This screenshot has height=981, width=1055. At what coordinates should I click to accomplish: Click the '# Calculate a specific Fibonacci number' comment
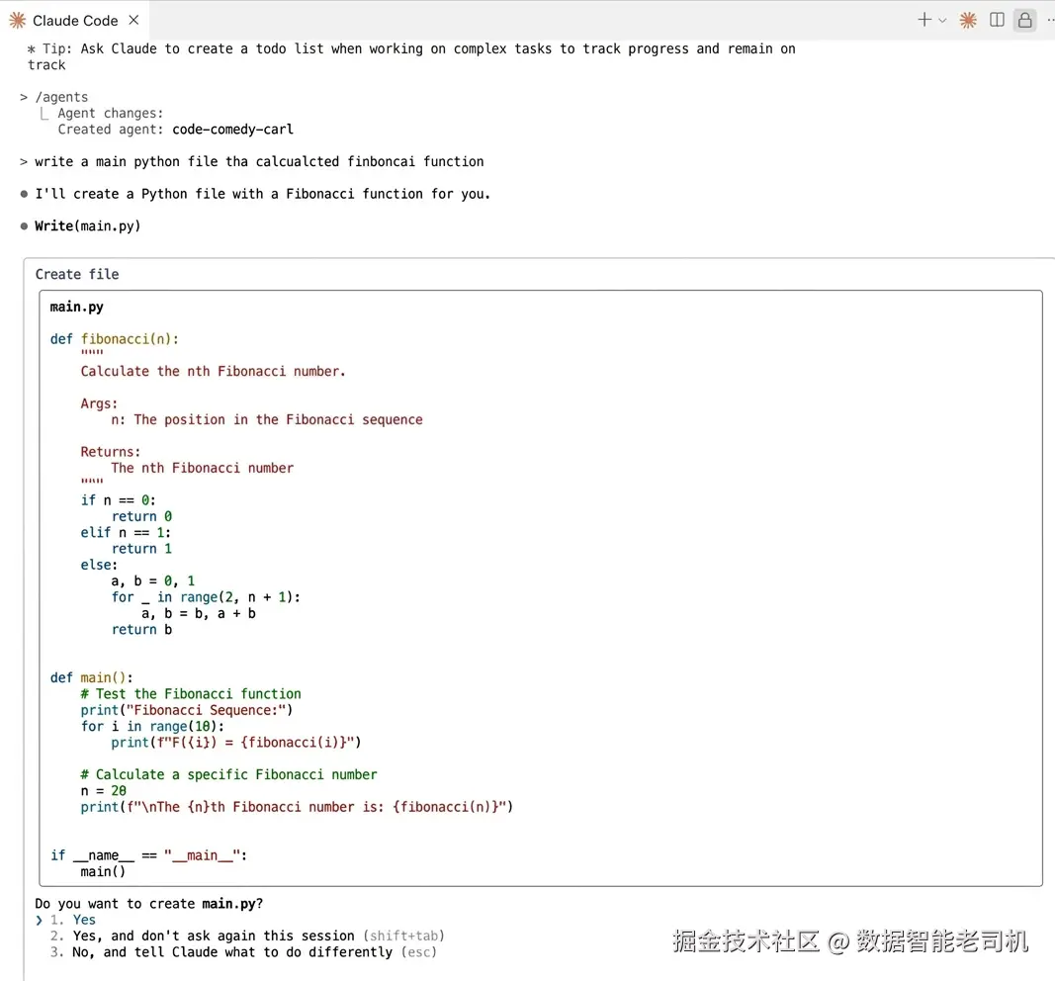pyautogui.click(x=228, y=774)
